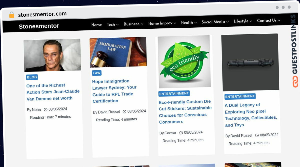Click the lightsaber hilt thumbnail
The height and width of the screenshot is (167, 300).
point(250,62)
